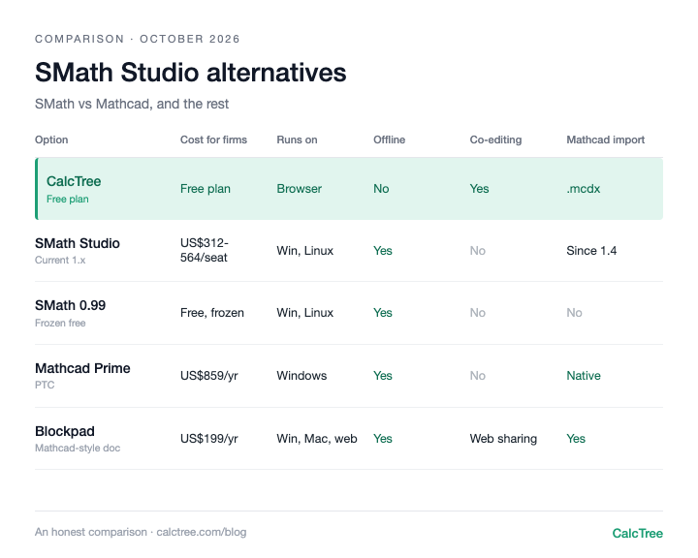
Task: Click the Offline 'No' cell in CalcTree row
Action: click(x=381, y=189)
